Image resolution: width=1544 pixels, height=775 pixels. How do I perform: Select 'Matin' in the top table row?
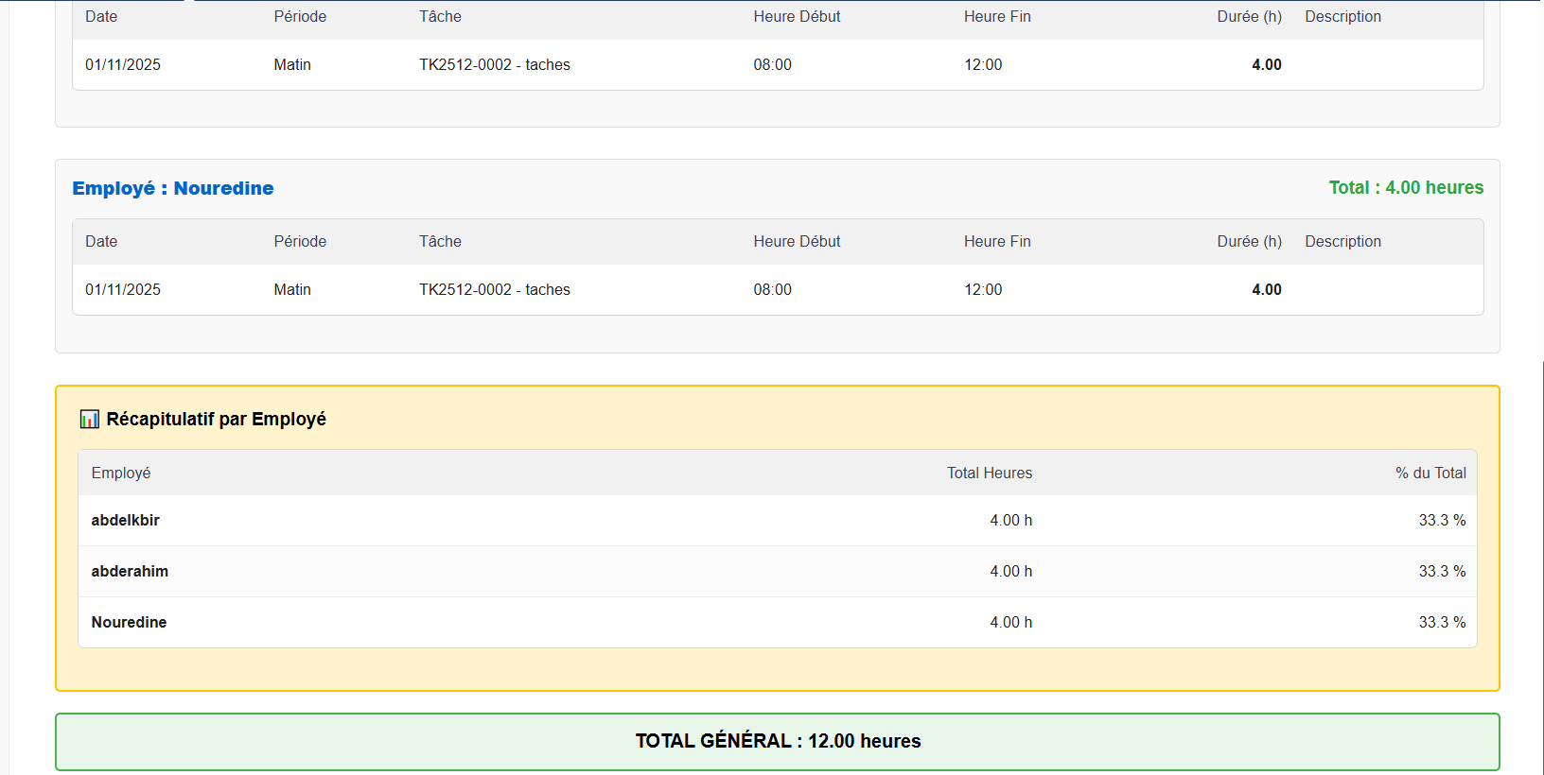[x=292, y=64]
